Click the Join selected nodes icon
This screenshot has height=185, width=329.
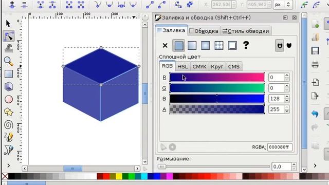(40, 5)
